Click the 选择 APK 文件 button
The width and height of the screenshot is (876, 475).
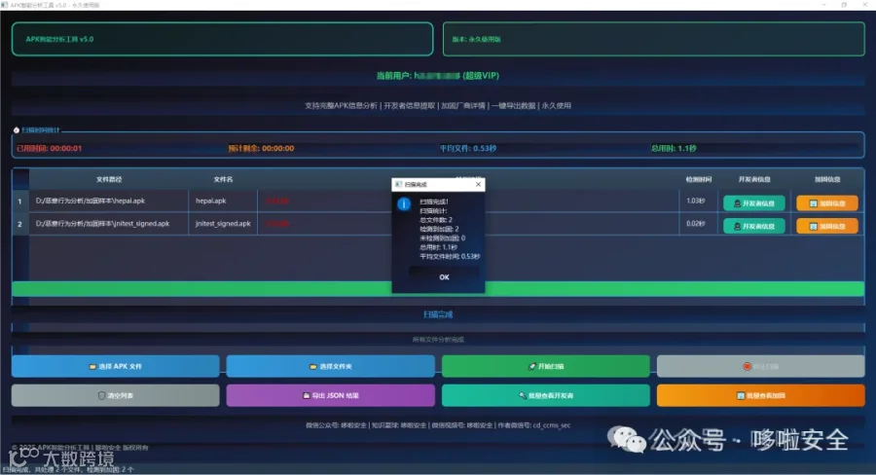point(116,367)
